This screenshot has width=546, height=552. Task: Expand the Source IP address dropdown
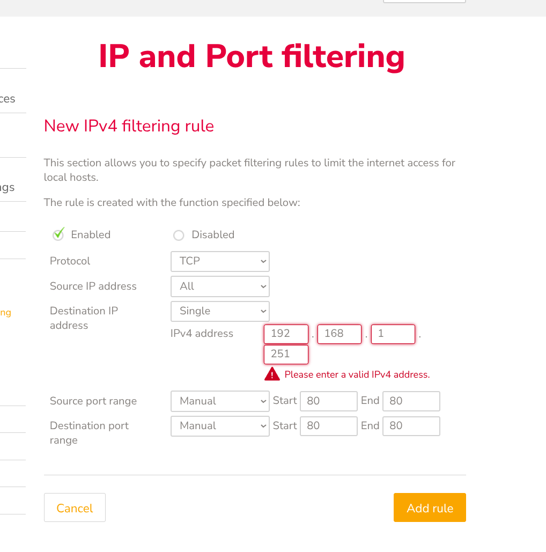pos(220,286)
